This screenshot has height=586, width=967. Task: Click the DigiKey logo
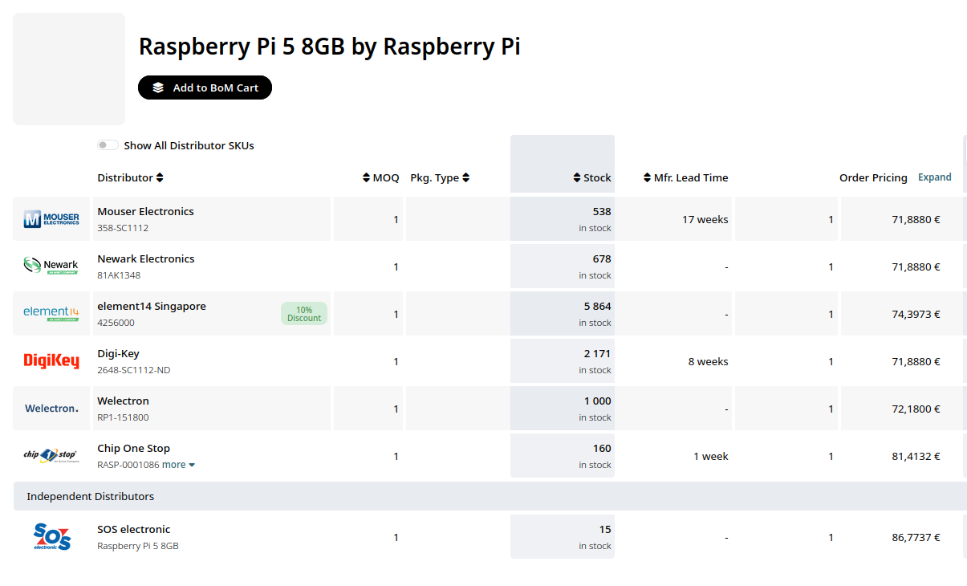point(51,361)
